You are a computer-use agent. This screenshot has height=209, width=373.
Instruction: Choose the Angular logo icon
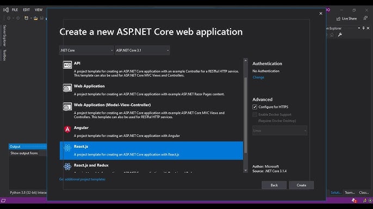67,129
